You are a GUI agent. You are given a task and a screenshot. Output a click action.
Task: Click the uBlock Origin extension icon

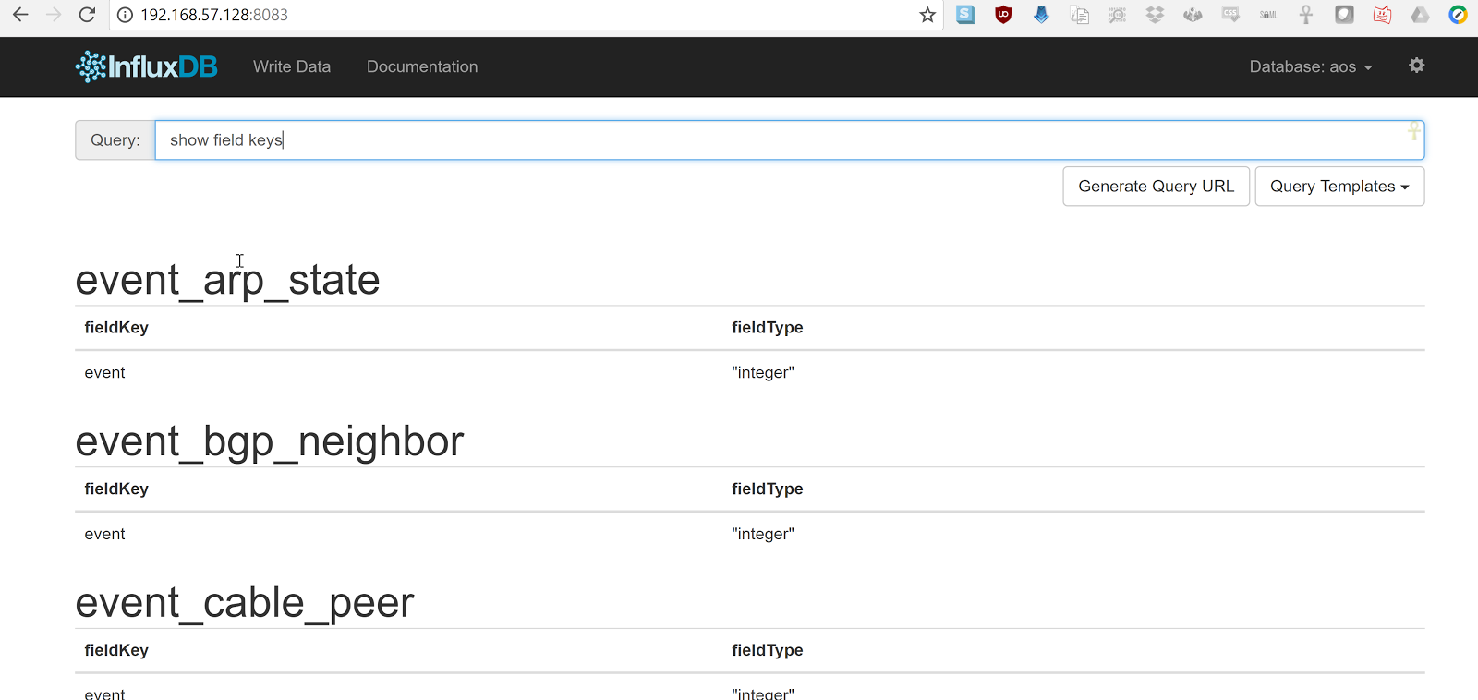(x=1003, y=15)
